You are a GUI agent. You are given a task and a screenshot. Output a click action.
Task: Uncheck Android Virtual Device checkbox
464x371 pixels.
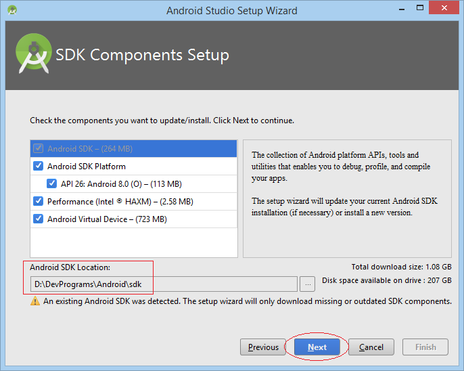[38, 219]
